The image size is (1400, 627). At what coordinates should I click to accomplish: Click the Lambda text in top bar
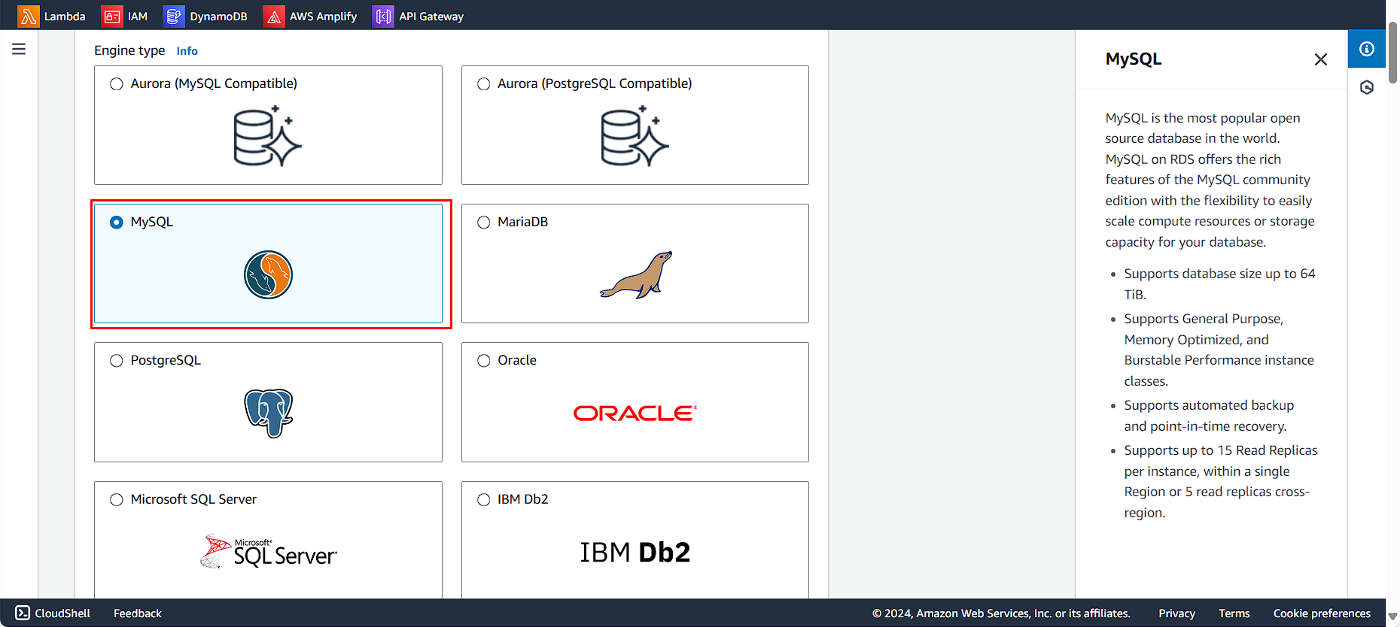pos(65,17)
